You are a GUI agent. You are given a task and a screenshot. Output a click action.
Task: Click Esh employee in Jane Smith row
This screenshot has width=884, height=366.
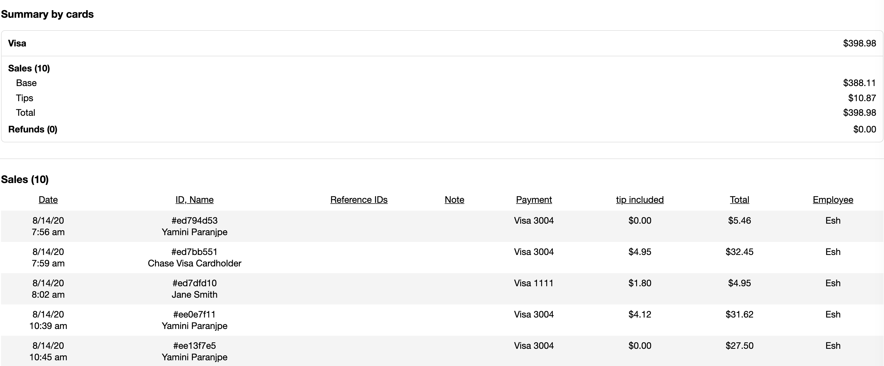click(x=833, y=283)
